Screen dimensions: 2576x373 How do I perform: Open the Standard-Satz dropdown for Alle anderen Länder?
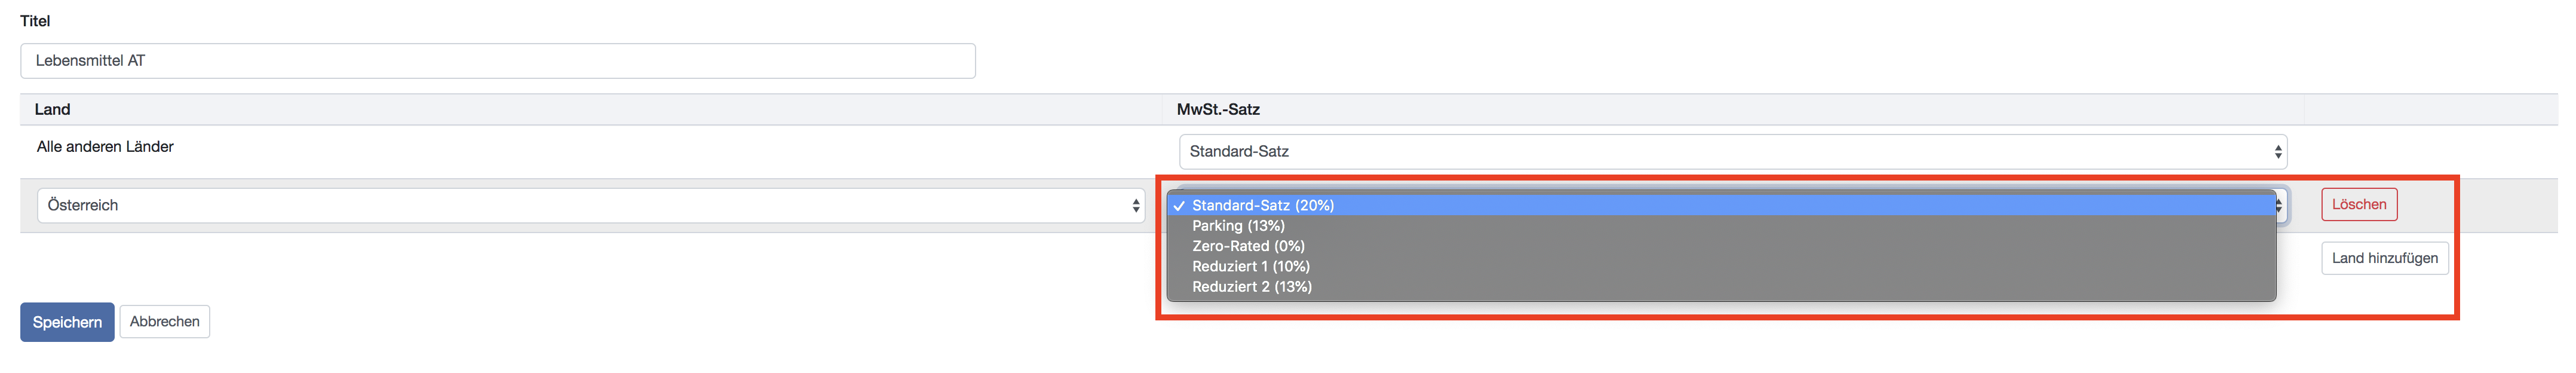1731,152
